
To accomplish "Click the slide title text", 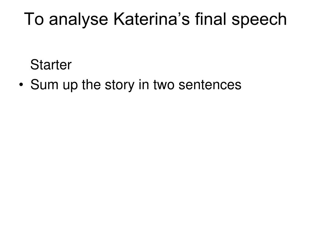I will pyautogui.click(x=155, y=19).
